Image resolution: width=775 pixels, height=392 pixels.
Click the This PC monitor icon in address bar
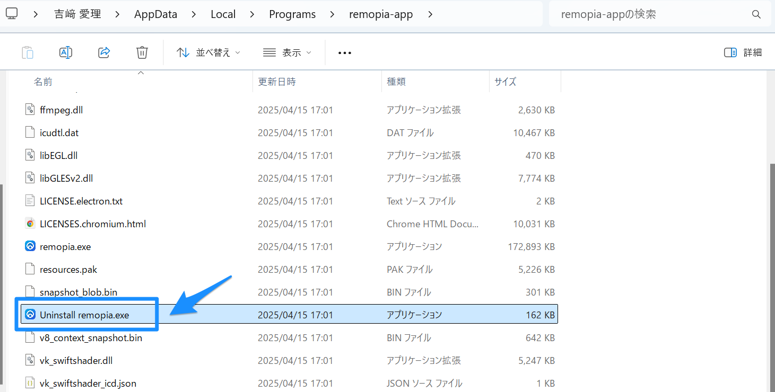11,14
